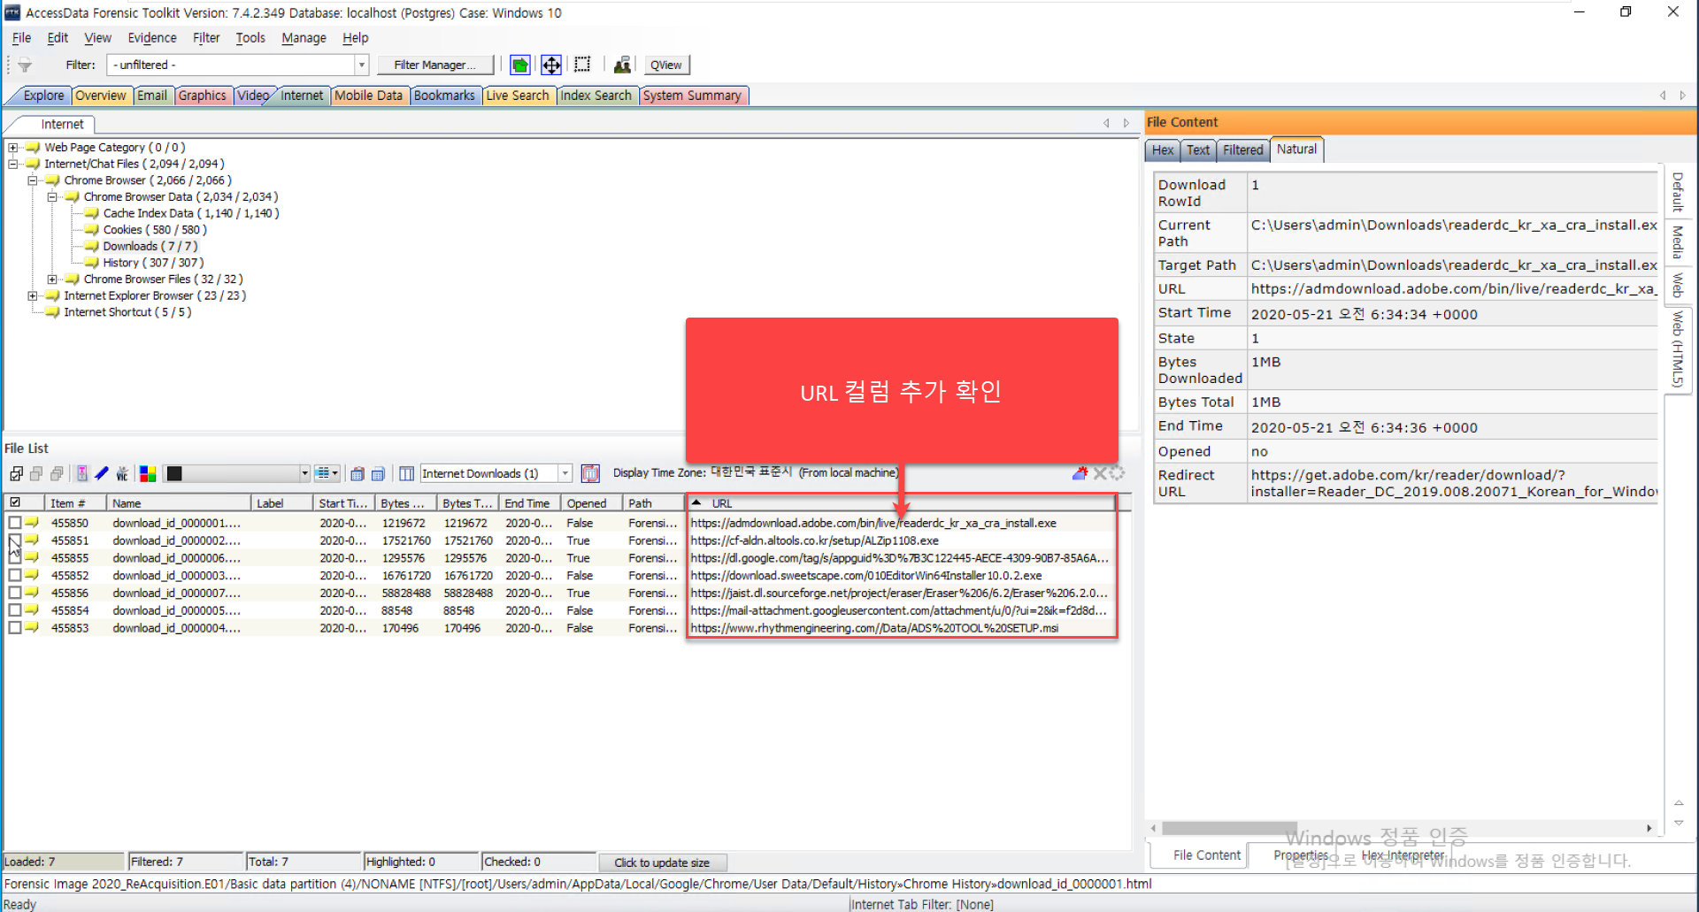The height and width of the screenshot is (912, 1699).
Task: Tick checkbox for item 455852
Action: tap(15, 575)
